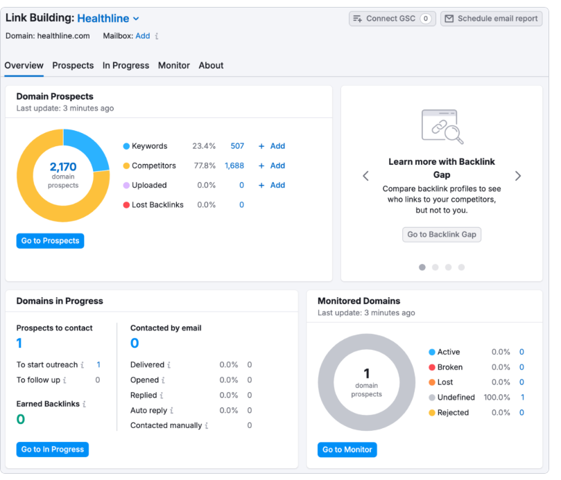Viewport: 561px width, 480px height.
Task: Click info icon beside Auto reply
Action: (171, 410)
